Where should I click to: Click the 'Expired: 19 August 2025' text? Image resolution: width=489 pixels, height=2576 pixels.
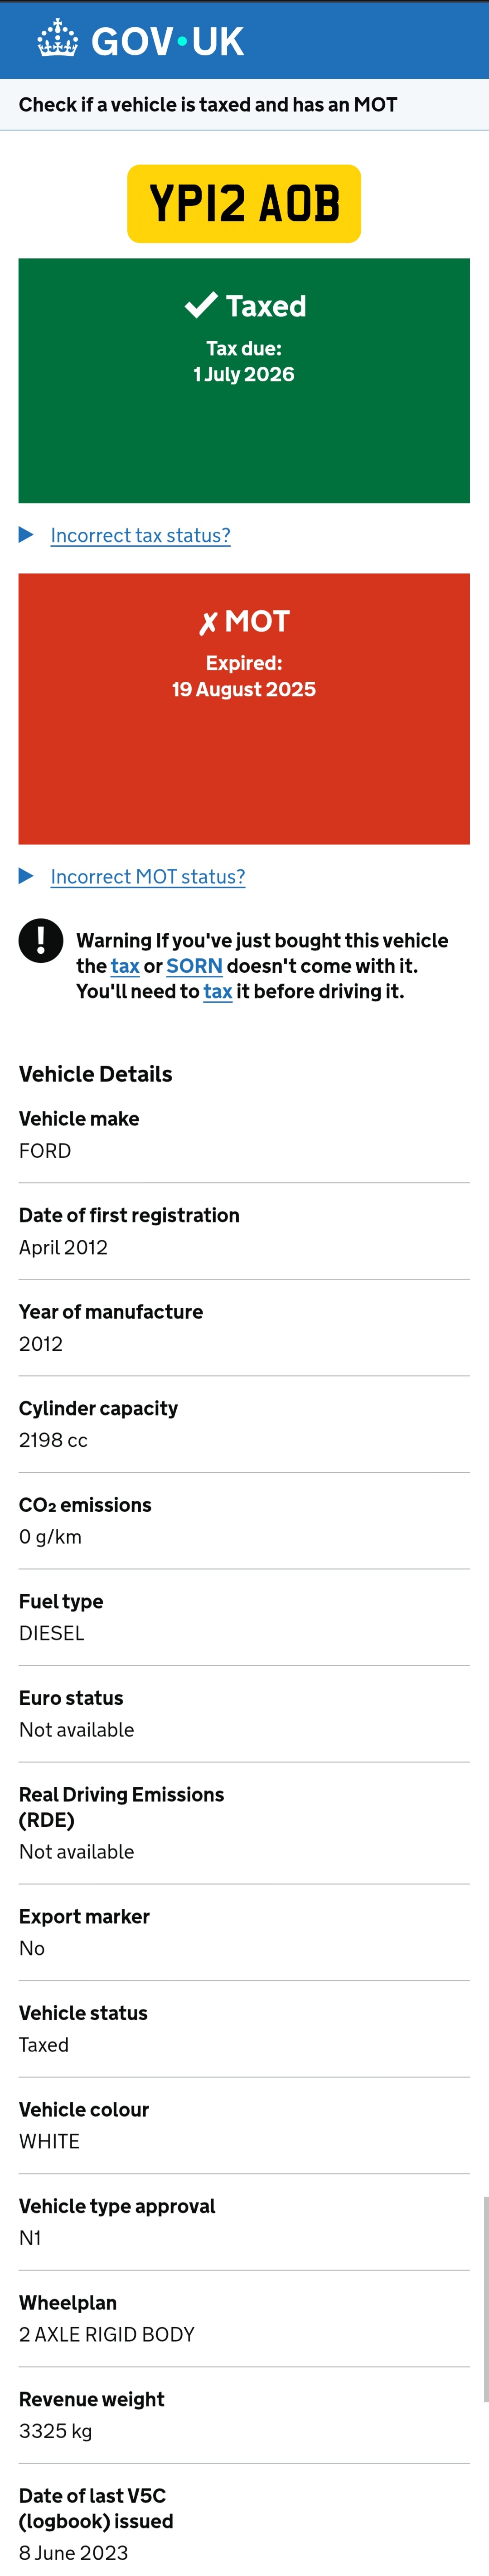[244, 676]
